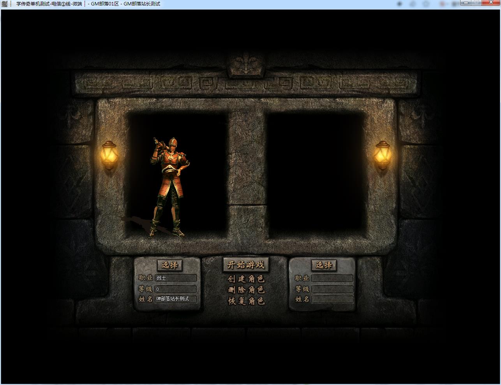The image size is (501, 385).
Task: Click the 姓名 field showing GM部落站长测试
Action: coord(176,299)
